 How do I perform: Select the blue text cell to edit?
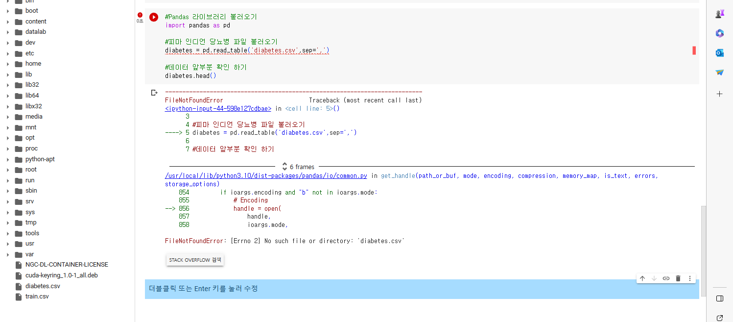point(422,289)
